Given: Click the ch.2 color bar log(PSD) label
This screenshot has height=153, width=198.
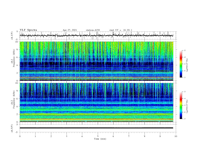Looking at the screenshot, I should tap(187, 106).
